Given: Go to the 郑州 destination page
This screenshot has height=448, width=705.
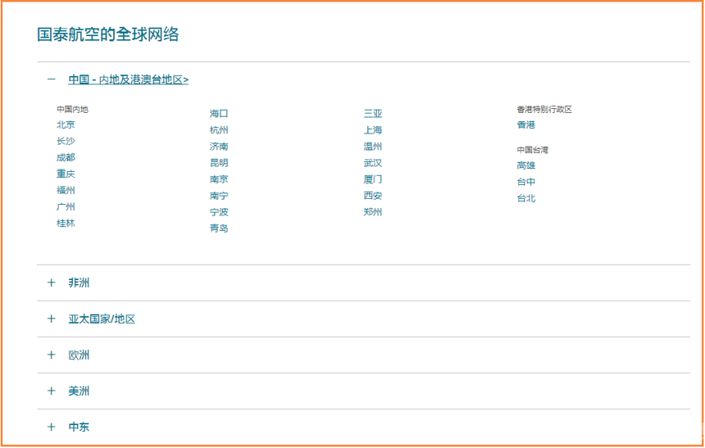Looking at the screenshot, I should (373, 212).
